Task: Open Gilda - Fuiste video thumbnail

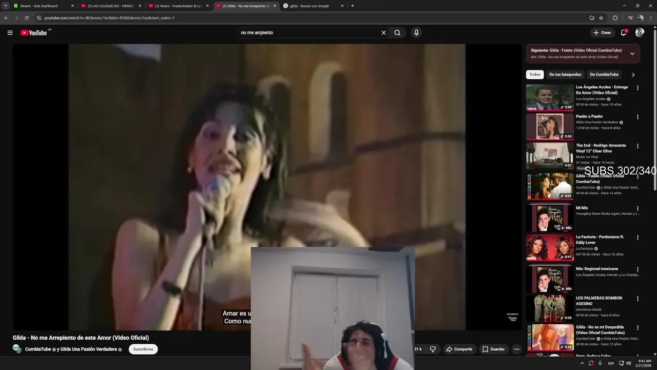Action: pyautogui.click(x=550, y=186)
